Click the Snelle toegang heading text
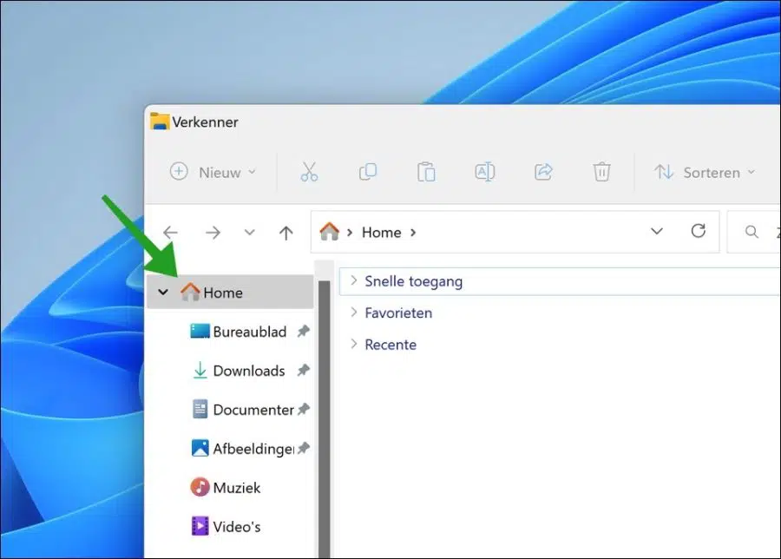The width and height of the screenshot is (781, 559). [x=413, y=281]
